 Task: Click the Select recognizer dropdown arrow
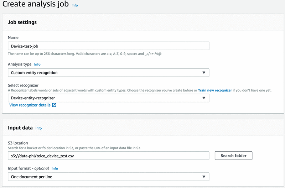click(x=204, y=98)
